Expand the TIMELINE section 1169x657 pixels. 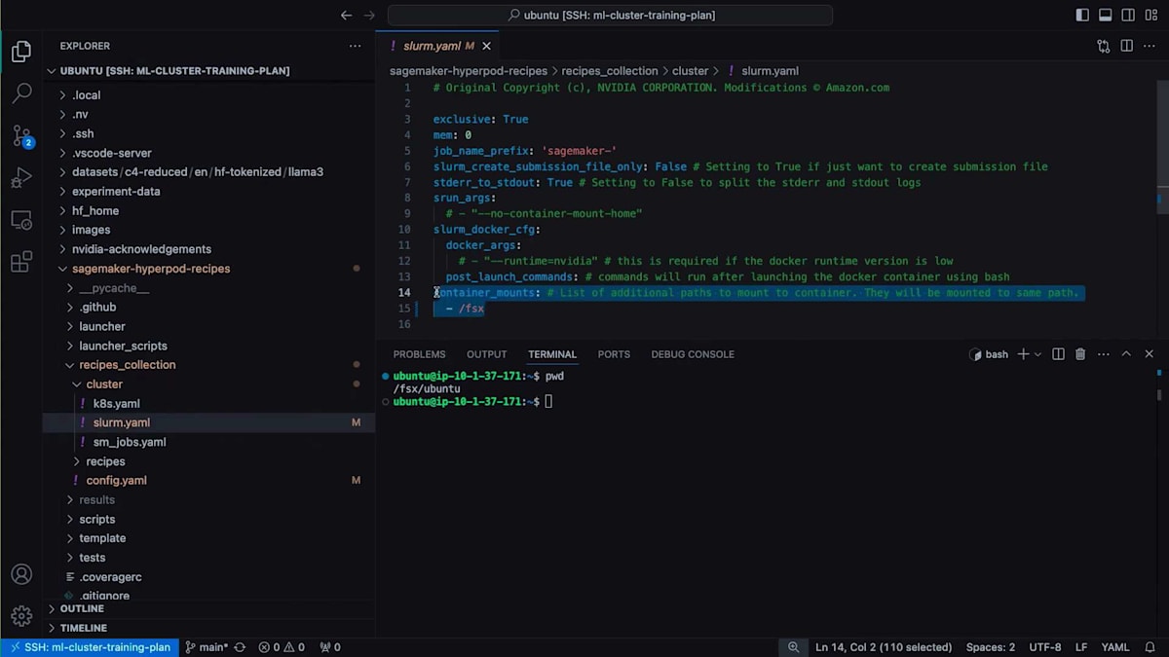208,628
